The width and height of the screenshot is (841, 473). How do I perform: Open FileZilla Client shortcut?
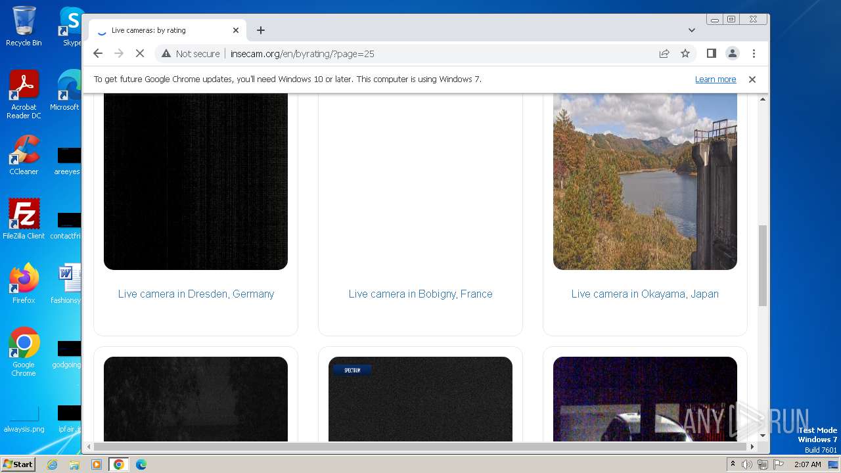[24, 219]
